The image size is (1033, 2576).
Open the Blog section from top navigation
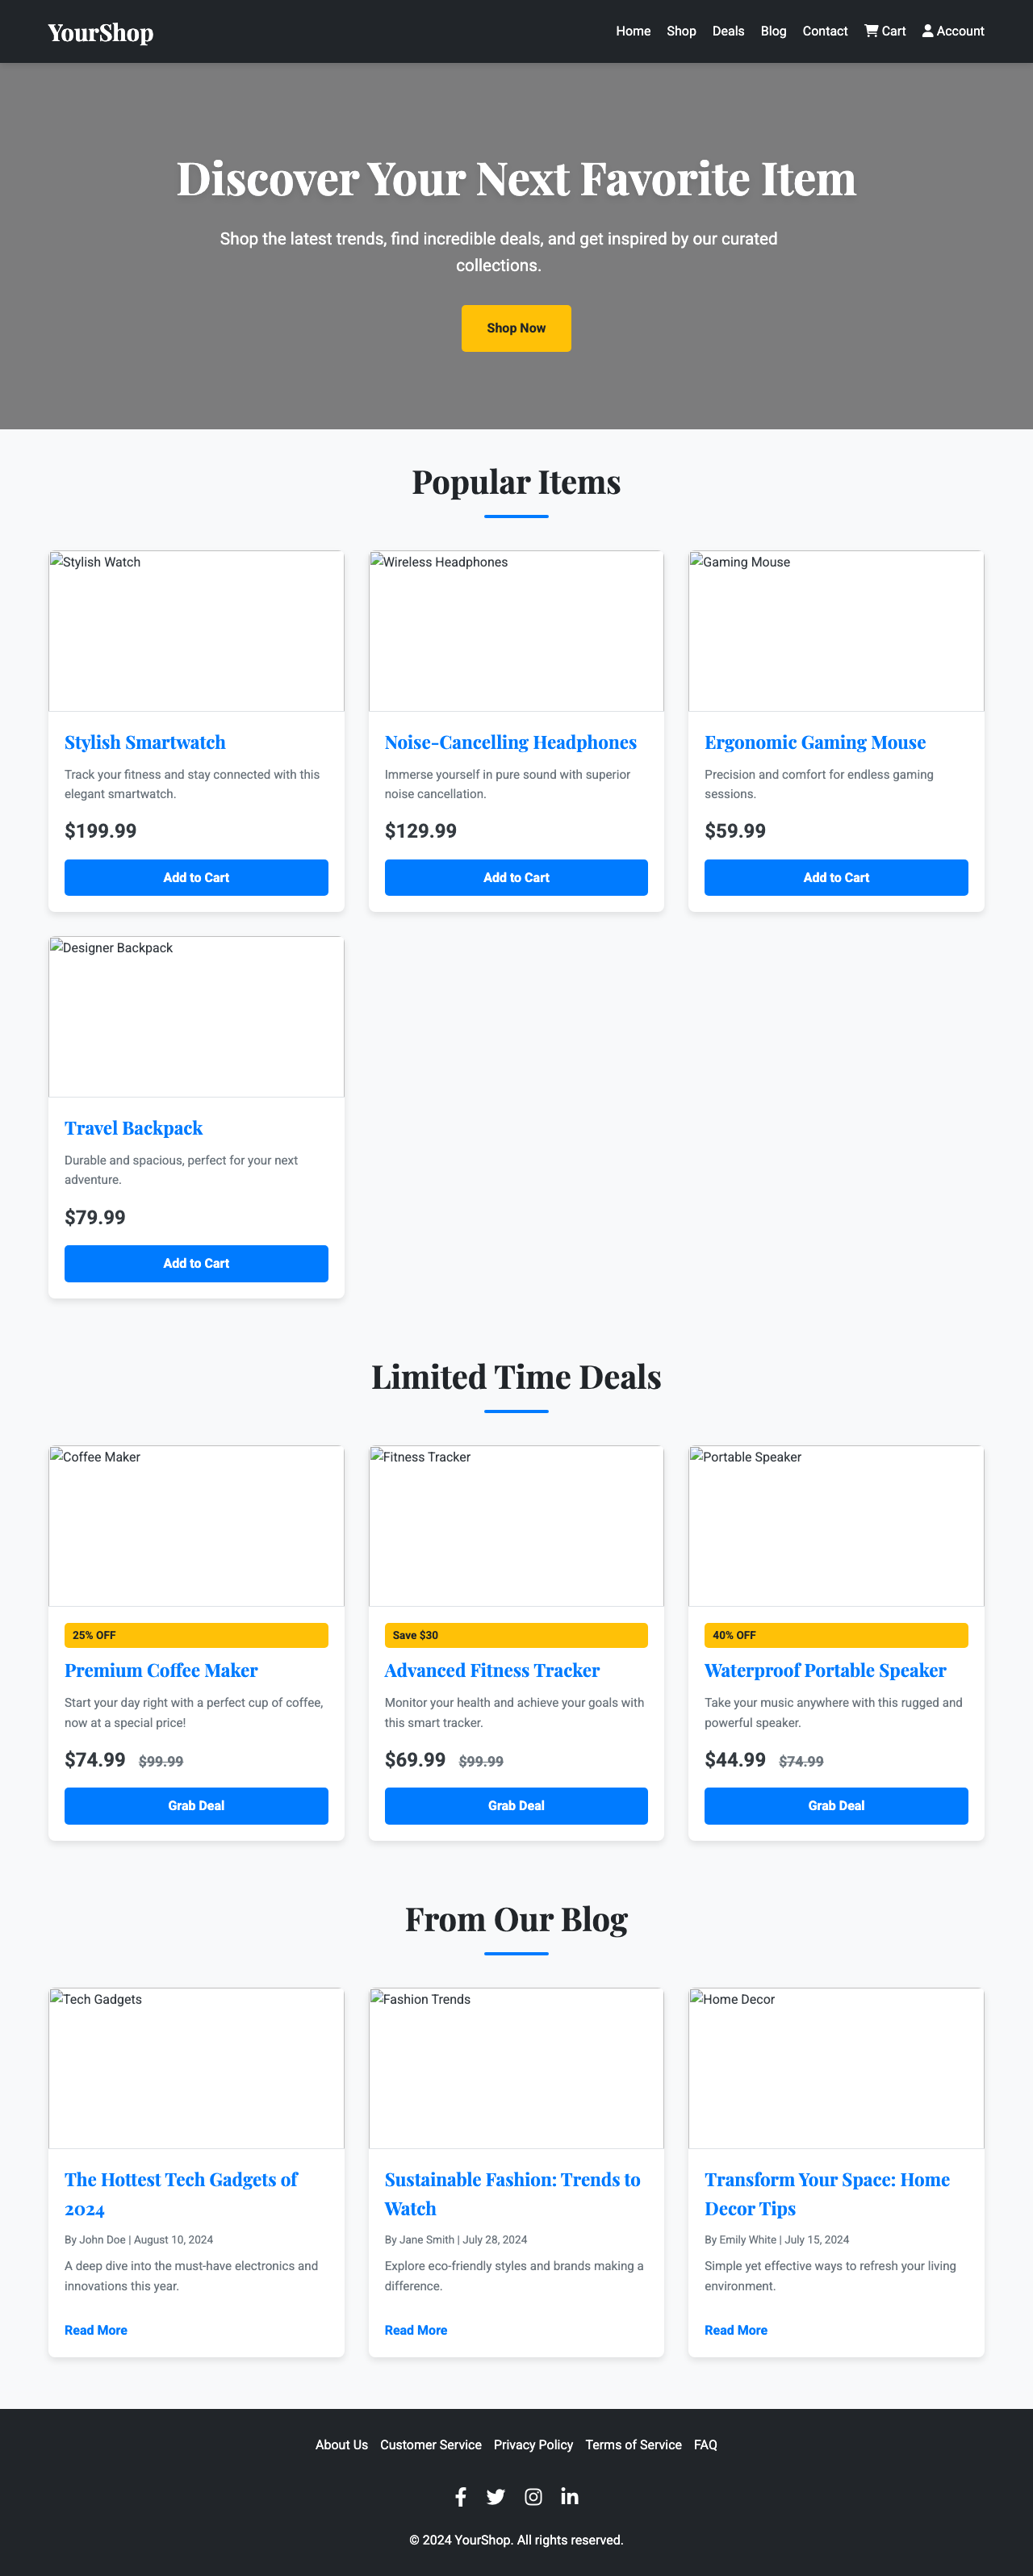coord(772,31)
